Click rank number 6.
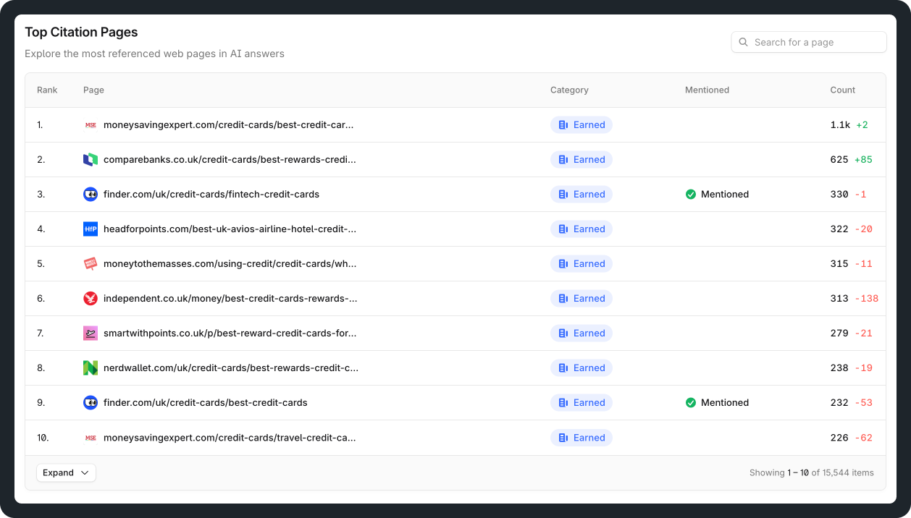Viewport: 911px width, 518px height. pos(41,299)
